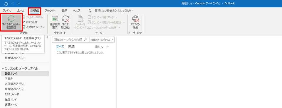Open 現在のメールボックス scope dropdown
Image resolution: width=282 pixels, height=108 pixels.
point(102,40)
